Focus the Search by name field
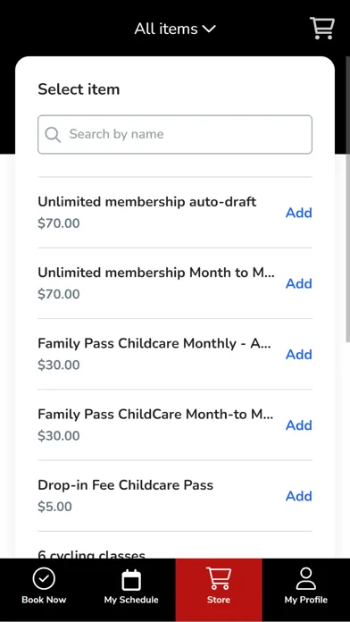This screenshot has width=350, height=622. [175, 134]
